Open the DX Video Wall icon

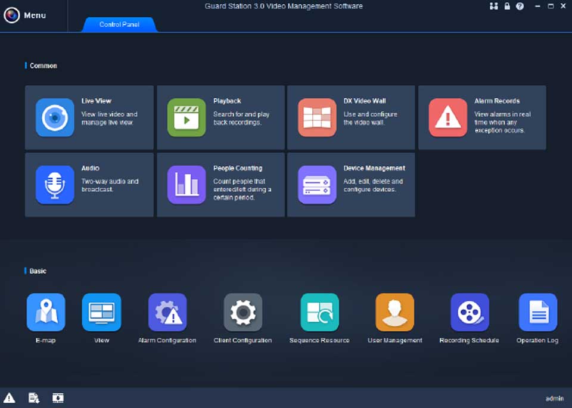pyautogui.click(x=317, y=117)
